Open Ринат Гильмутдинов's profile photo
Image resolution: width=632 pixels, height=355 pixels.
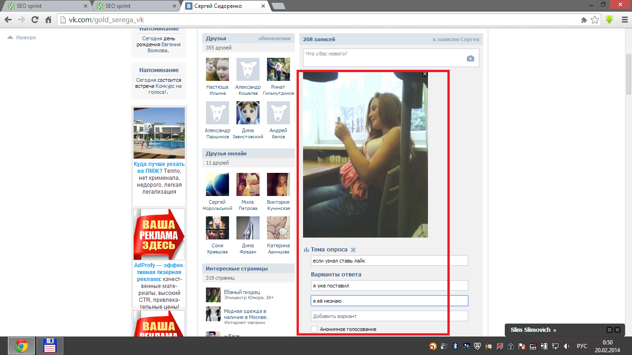pyautogui.click(x=279, y=69)
